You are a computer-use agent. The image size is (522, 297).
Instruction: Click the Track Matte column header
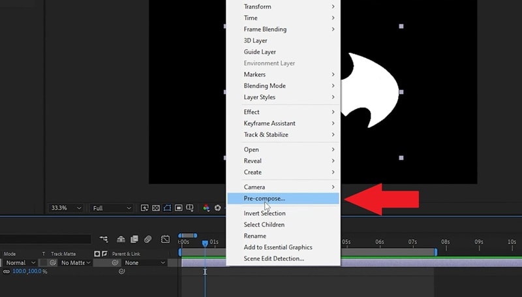63,254
